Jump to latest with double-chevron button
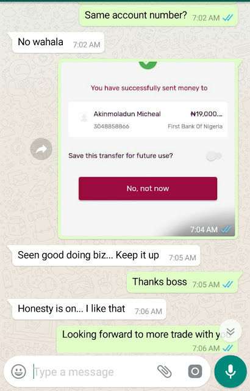This screenshot has height=391, width=250. pyautogui.click(x=230, y=331)
